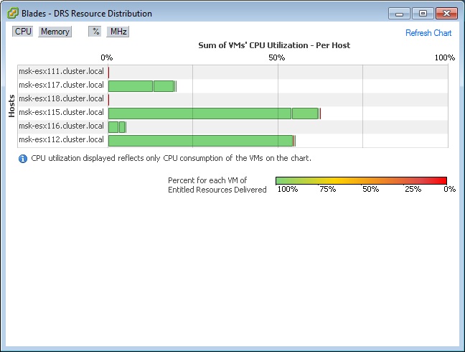Select host msk-esx112.cluster.local
Screen dimensions: 465x352
61,139
